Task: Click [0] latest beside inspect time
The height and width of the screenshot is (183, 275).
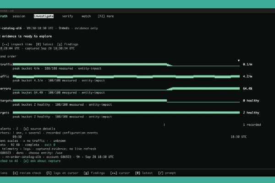Action: pyautogui.click(x=44, y=44)
